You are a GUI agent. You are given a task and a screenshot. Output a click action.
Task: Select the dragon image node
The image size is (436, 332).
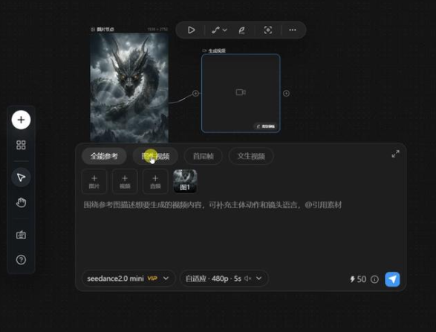coord(129,88)
